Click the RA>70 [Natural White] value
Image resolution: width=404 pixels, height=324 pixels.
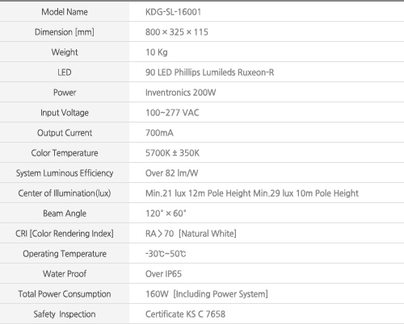point(191,234)
